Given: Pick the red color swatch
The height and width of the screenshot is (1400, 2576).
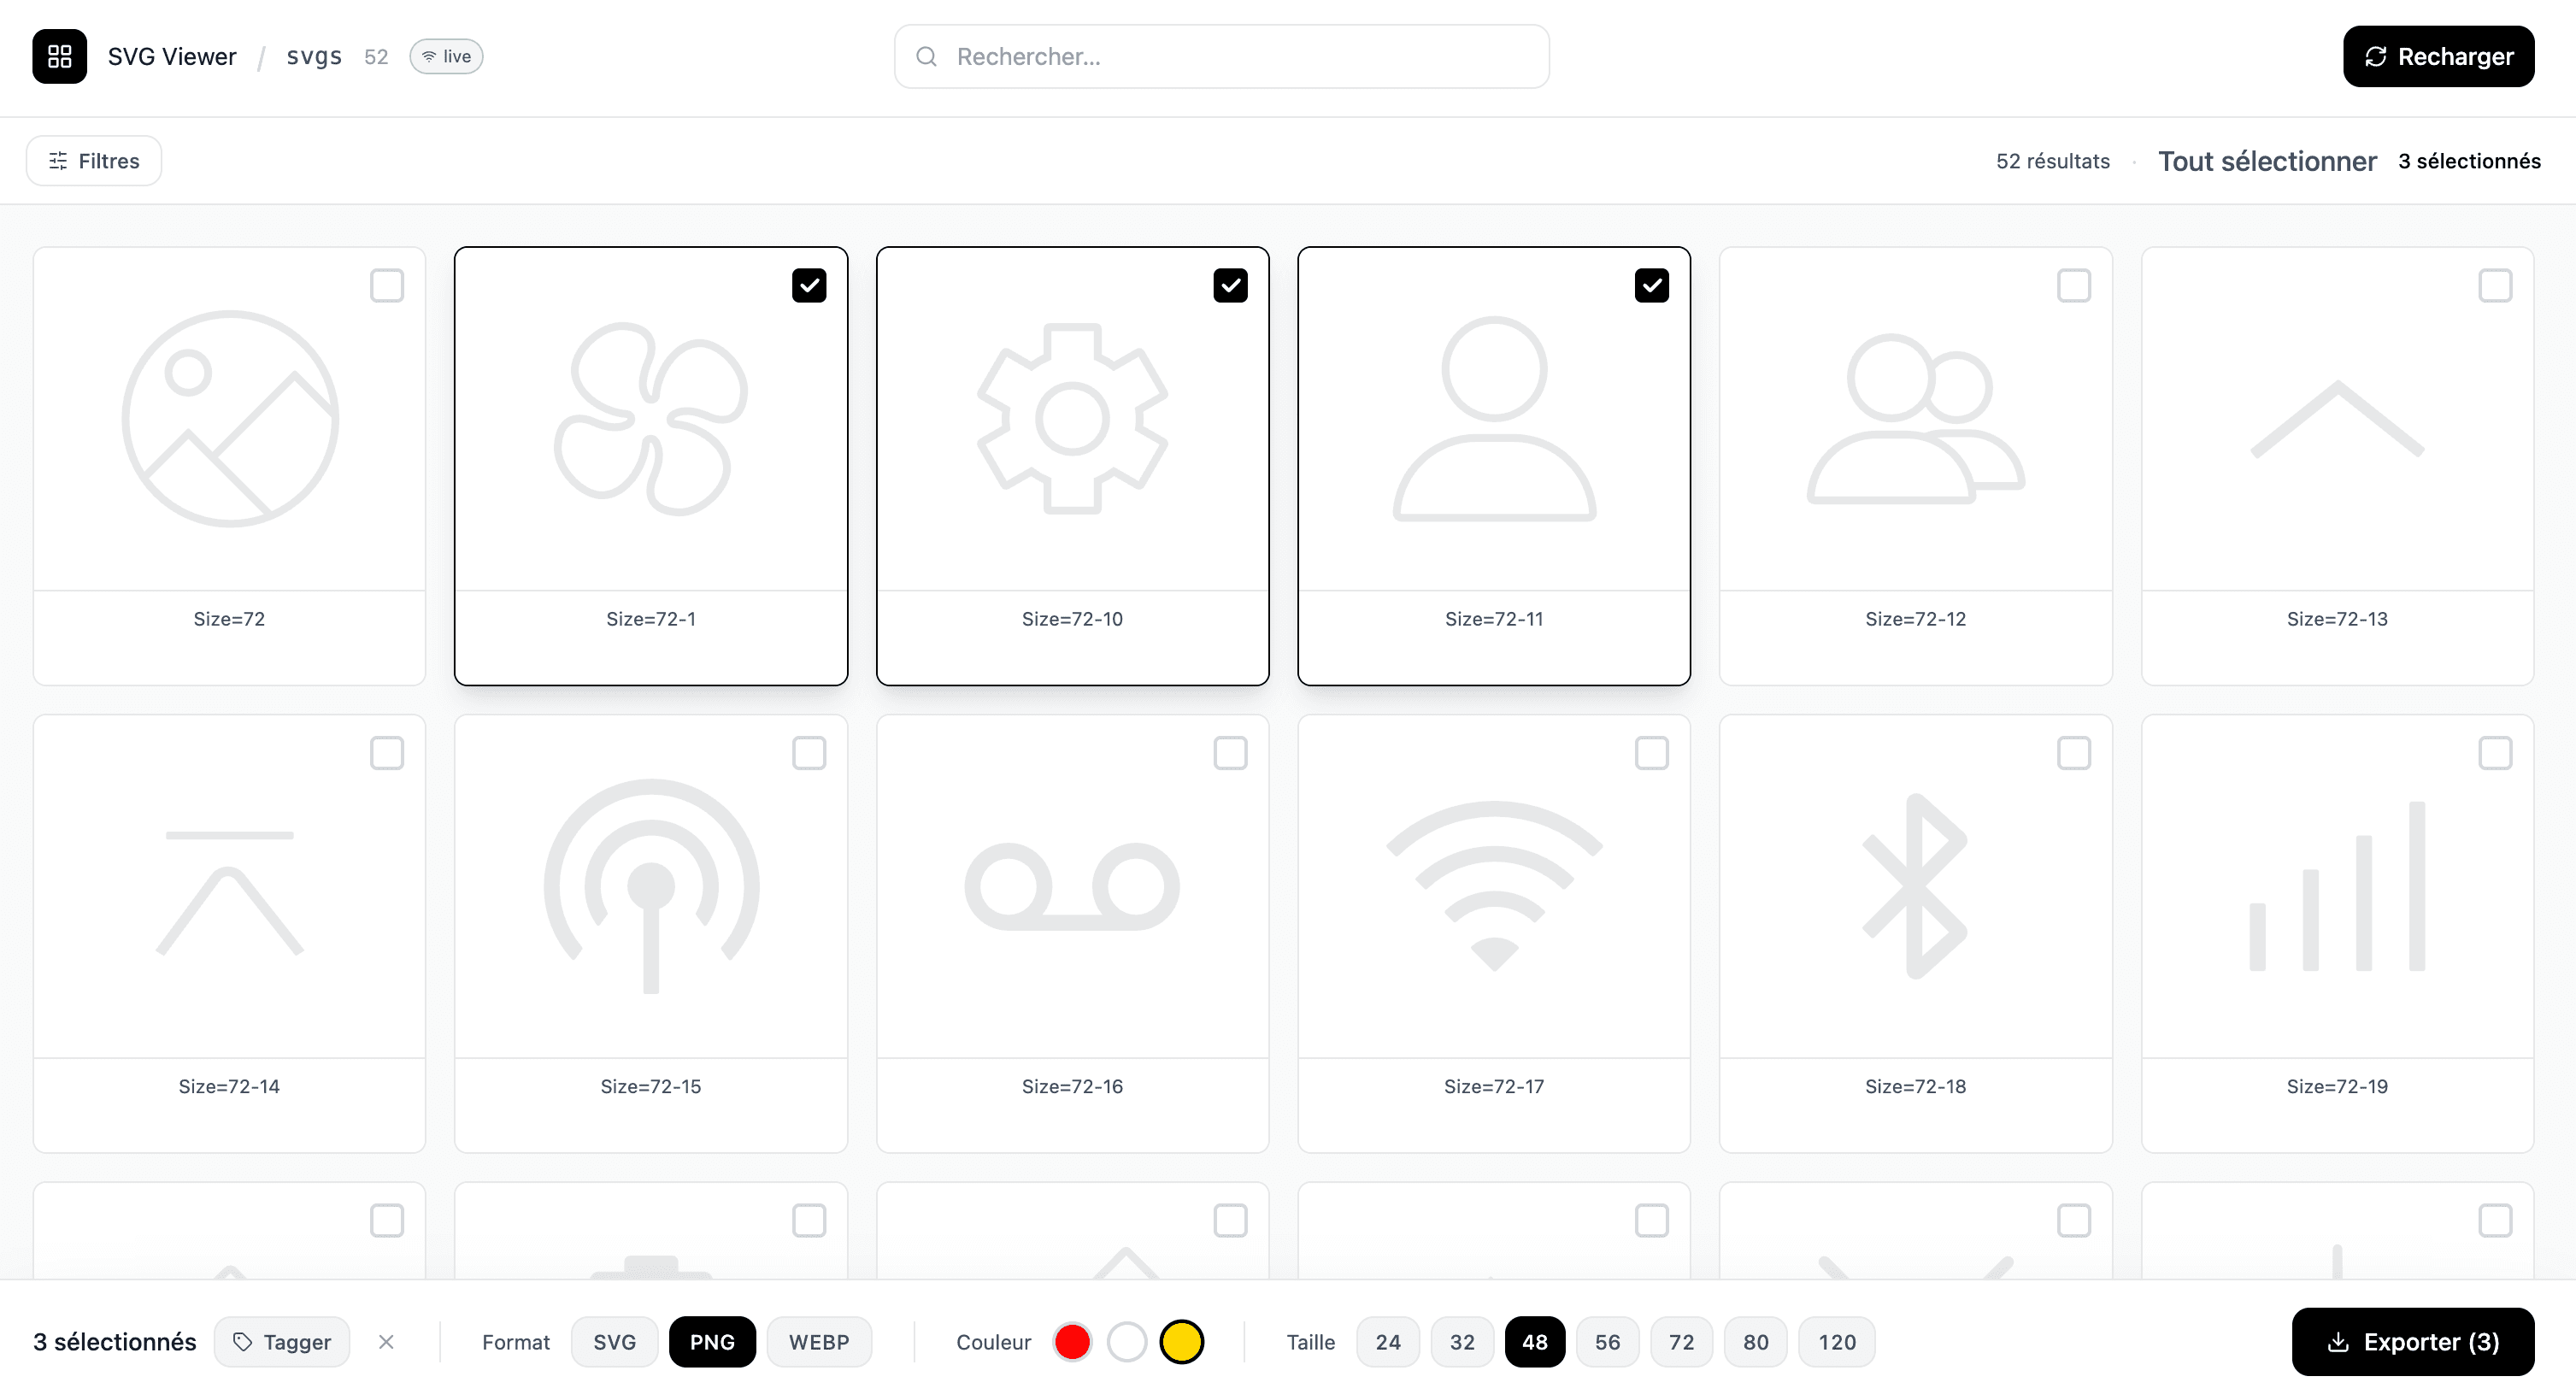Looking at the screenshot, I should pyautogui.click(x=1072, y=1341).
